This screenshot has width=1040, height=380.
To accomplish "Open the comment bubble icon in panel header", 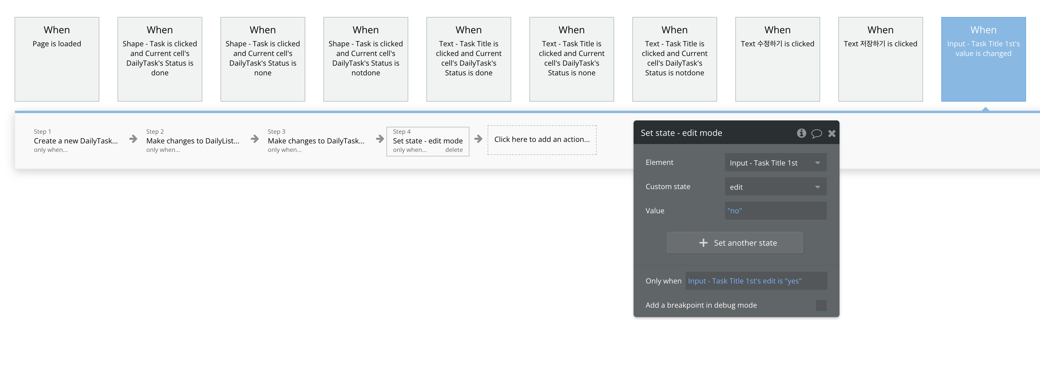I will pos(816,133).
